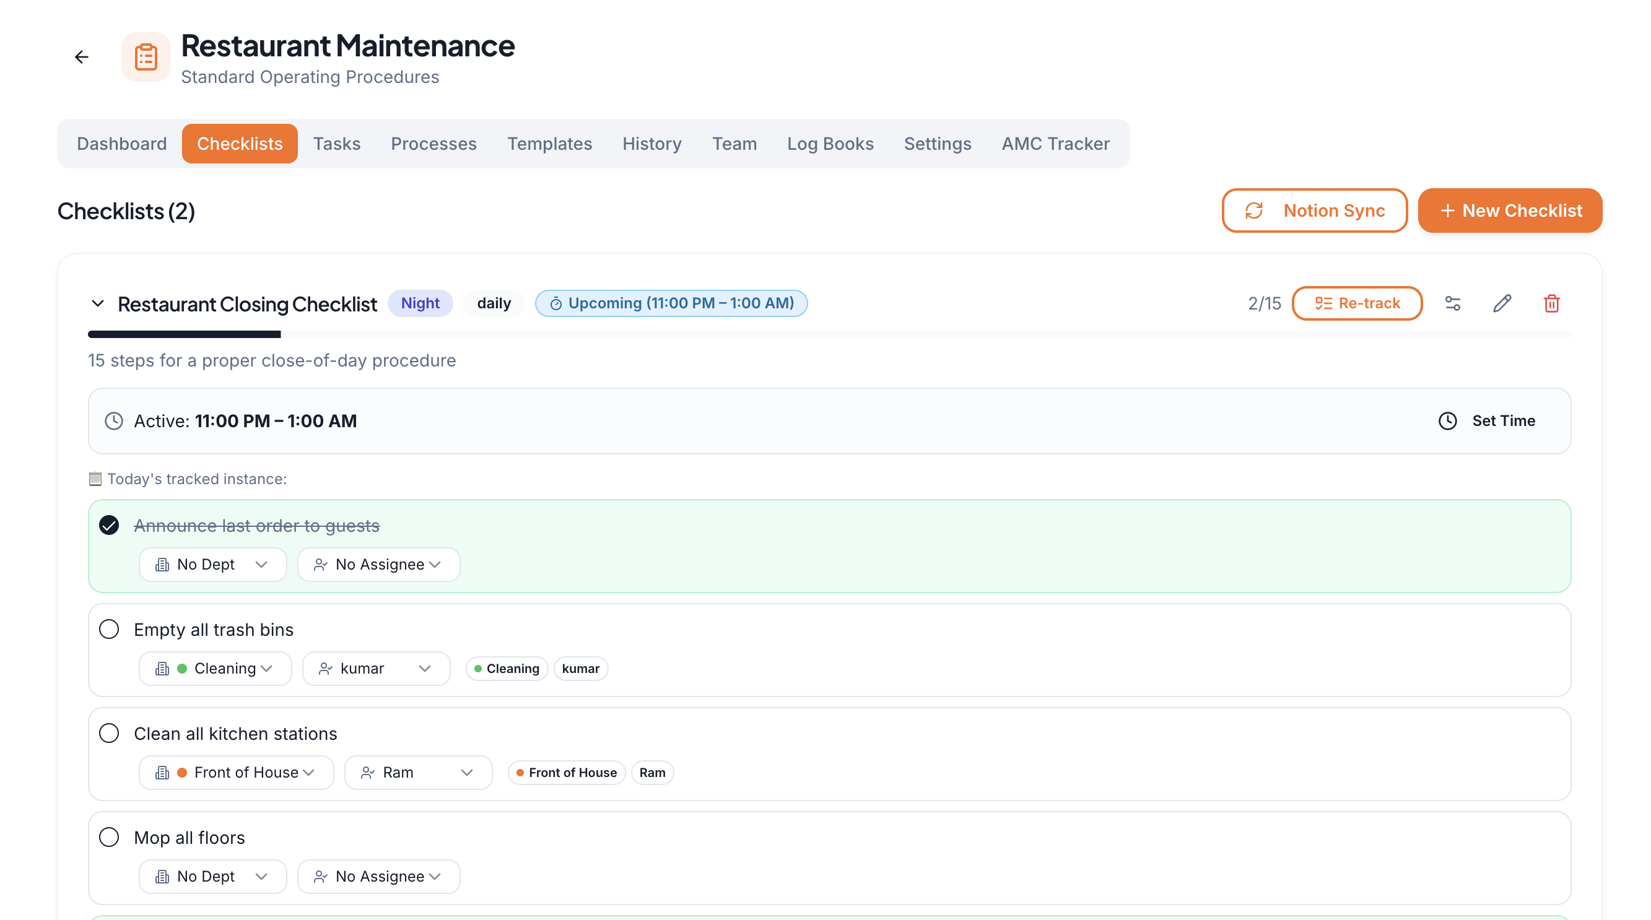
Task: Open assignee dropdown for Announce last order
Action: 379,565
